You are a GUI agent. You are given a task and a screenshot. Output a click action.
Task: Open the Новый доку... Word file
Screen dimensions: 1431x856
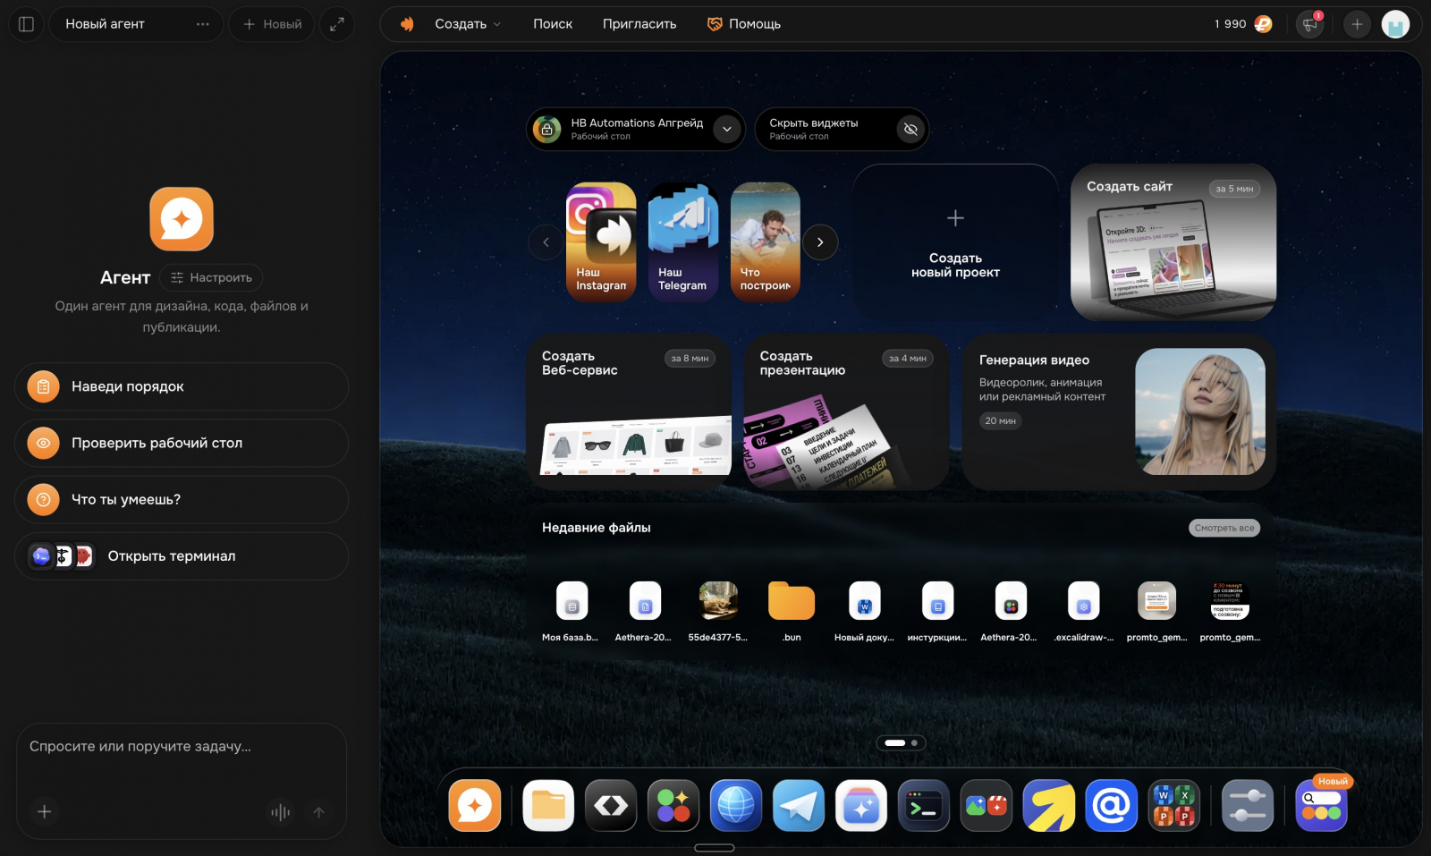click(x=864, y=611)
